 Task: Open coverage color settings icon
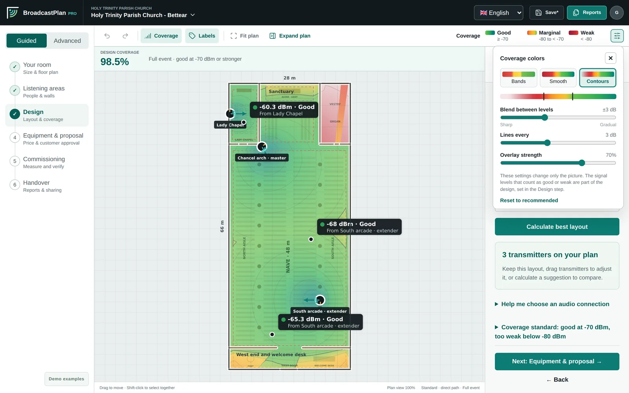click(x=617, y=36)
